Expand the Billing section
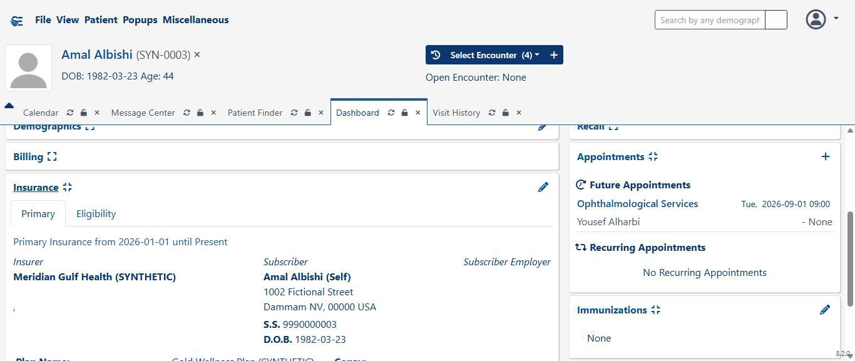 point(51,156)
